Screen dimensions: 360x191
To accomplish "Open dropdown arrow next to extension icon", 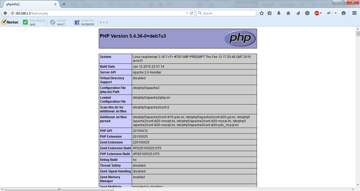I will (336, 13).
